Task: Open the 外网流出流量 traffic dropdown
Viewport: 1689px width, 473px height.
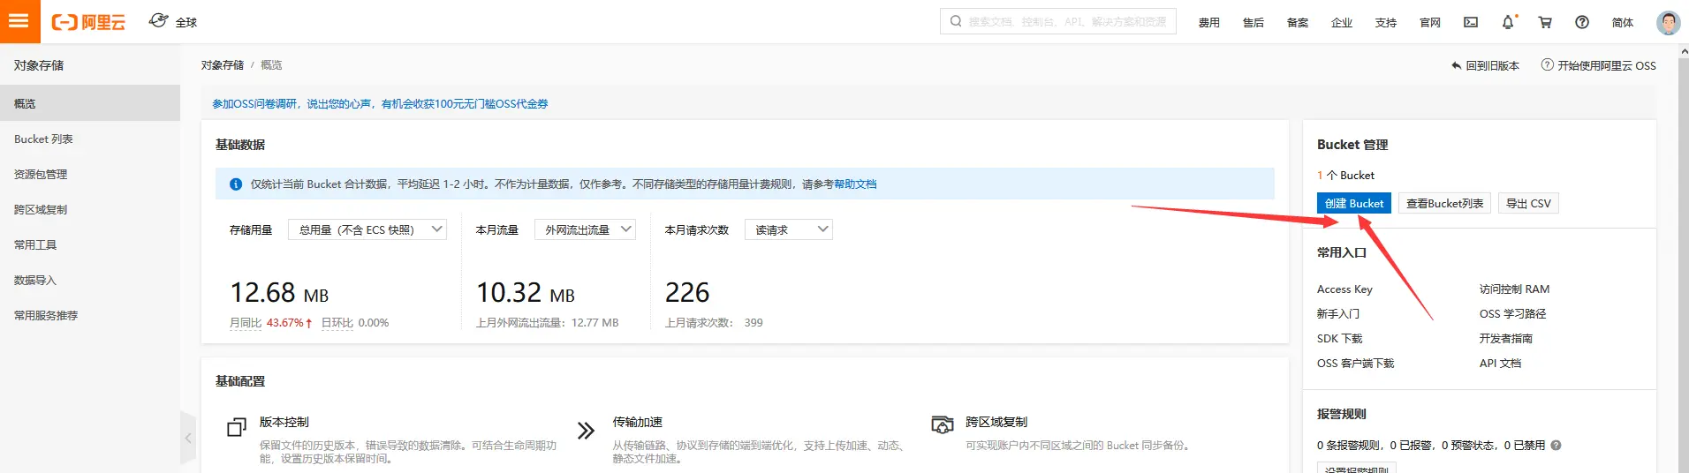Action: [x=585, y=229]
